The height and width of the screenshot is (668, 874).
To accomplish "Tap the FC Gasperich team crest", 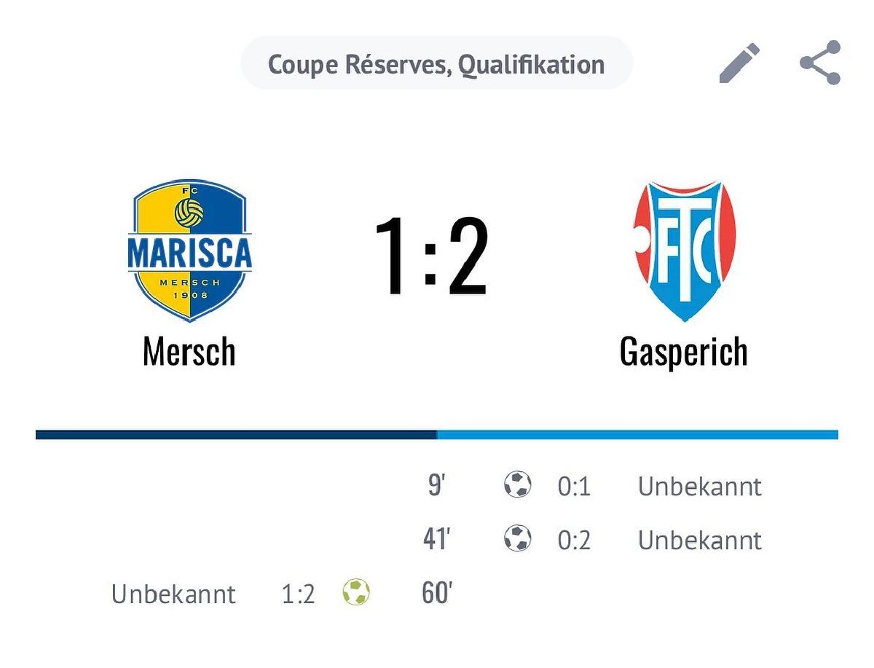I will 683,251.
